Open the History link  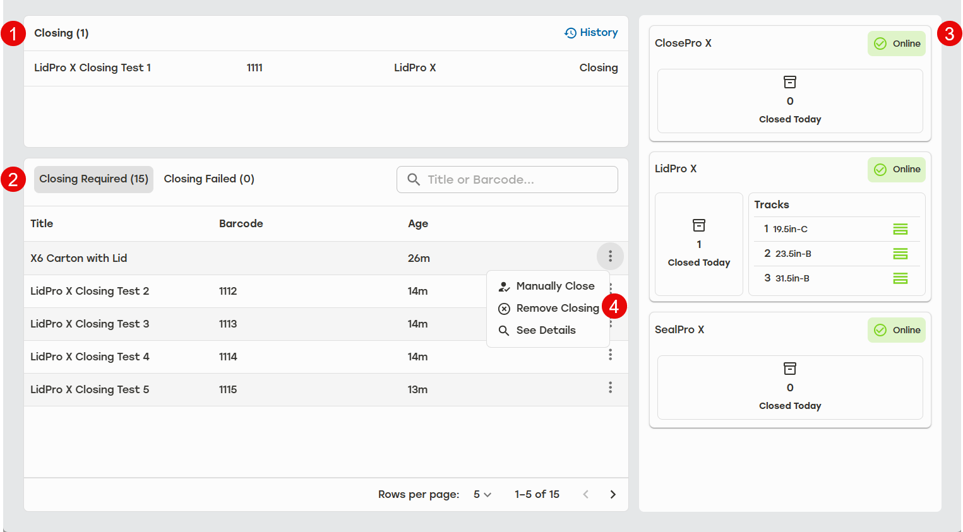tap(591, 33)
